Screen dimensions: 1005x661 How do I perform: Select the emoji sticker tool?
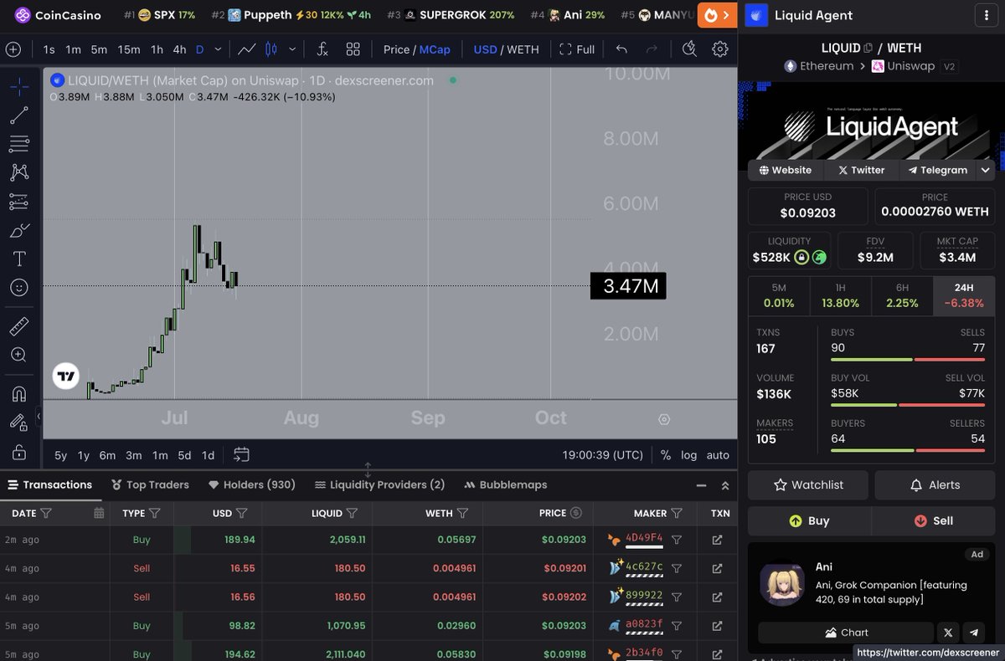click(18, 287)
